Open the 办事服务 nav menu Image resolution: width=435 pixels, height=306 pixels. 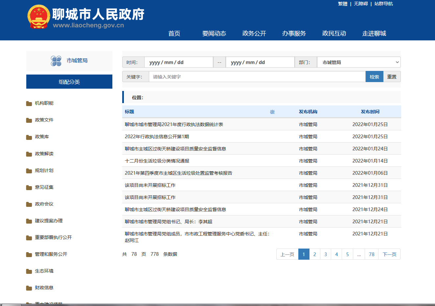click(294, 33)
